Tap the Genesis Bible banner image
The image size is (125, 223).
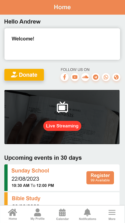pyautogui.click(x=62, y=117)
